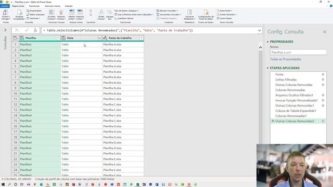This screenshot has width=333, height=187.
Task: Select the Colunas Renomeadas1 step
Action: click(291, 116)
